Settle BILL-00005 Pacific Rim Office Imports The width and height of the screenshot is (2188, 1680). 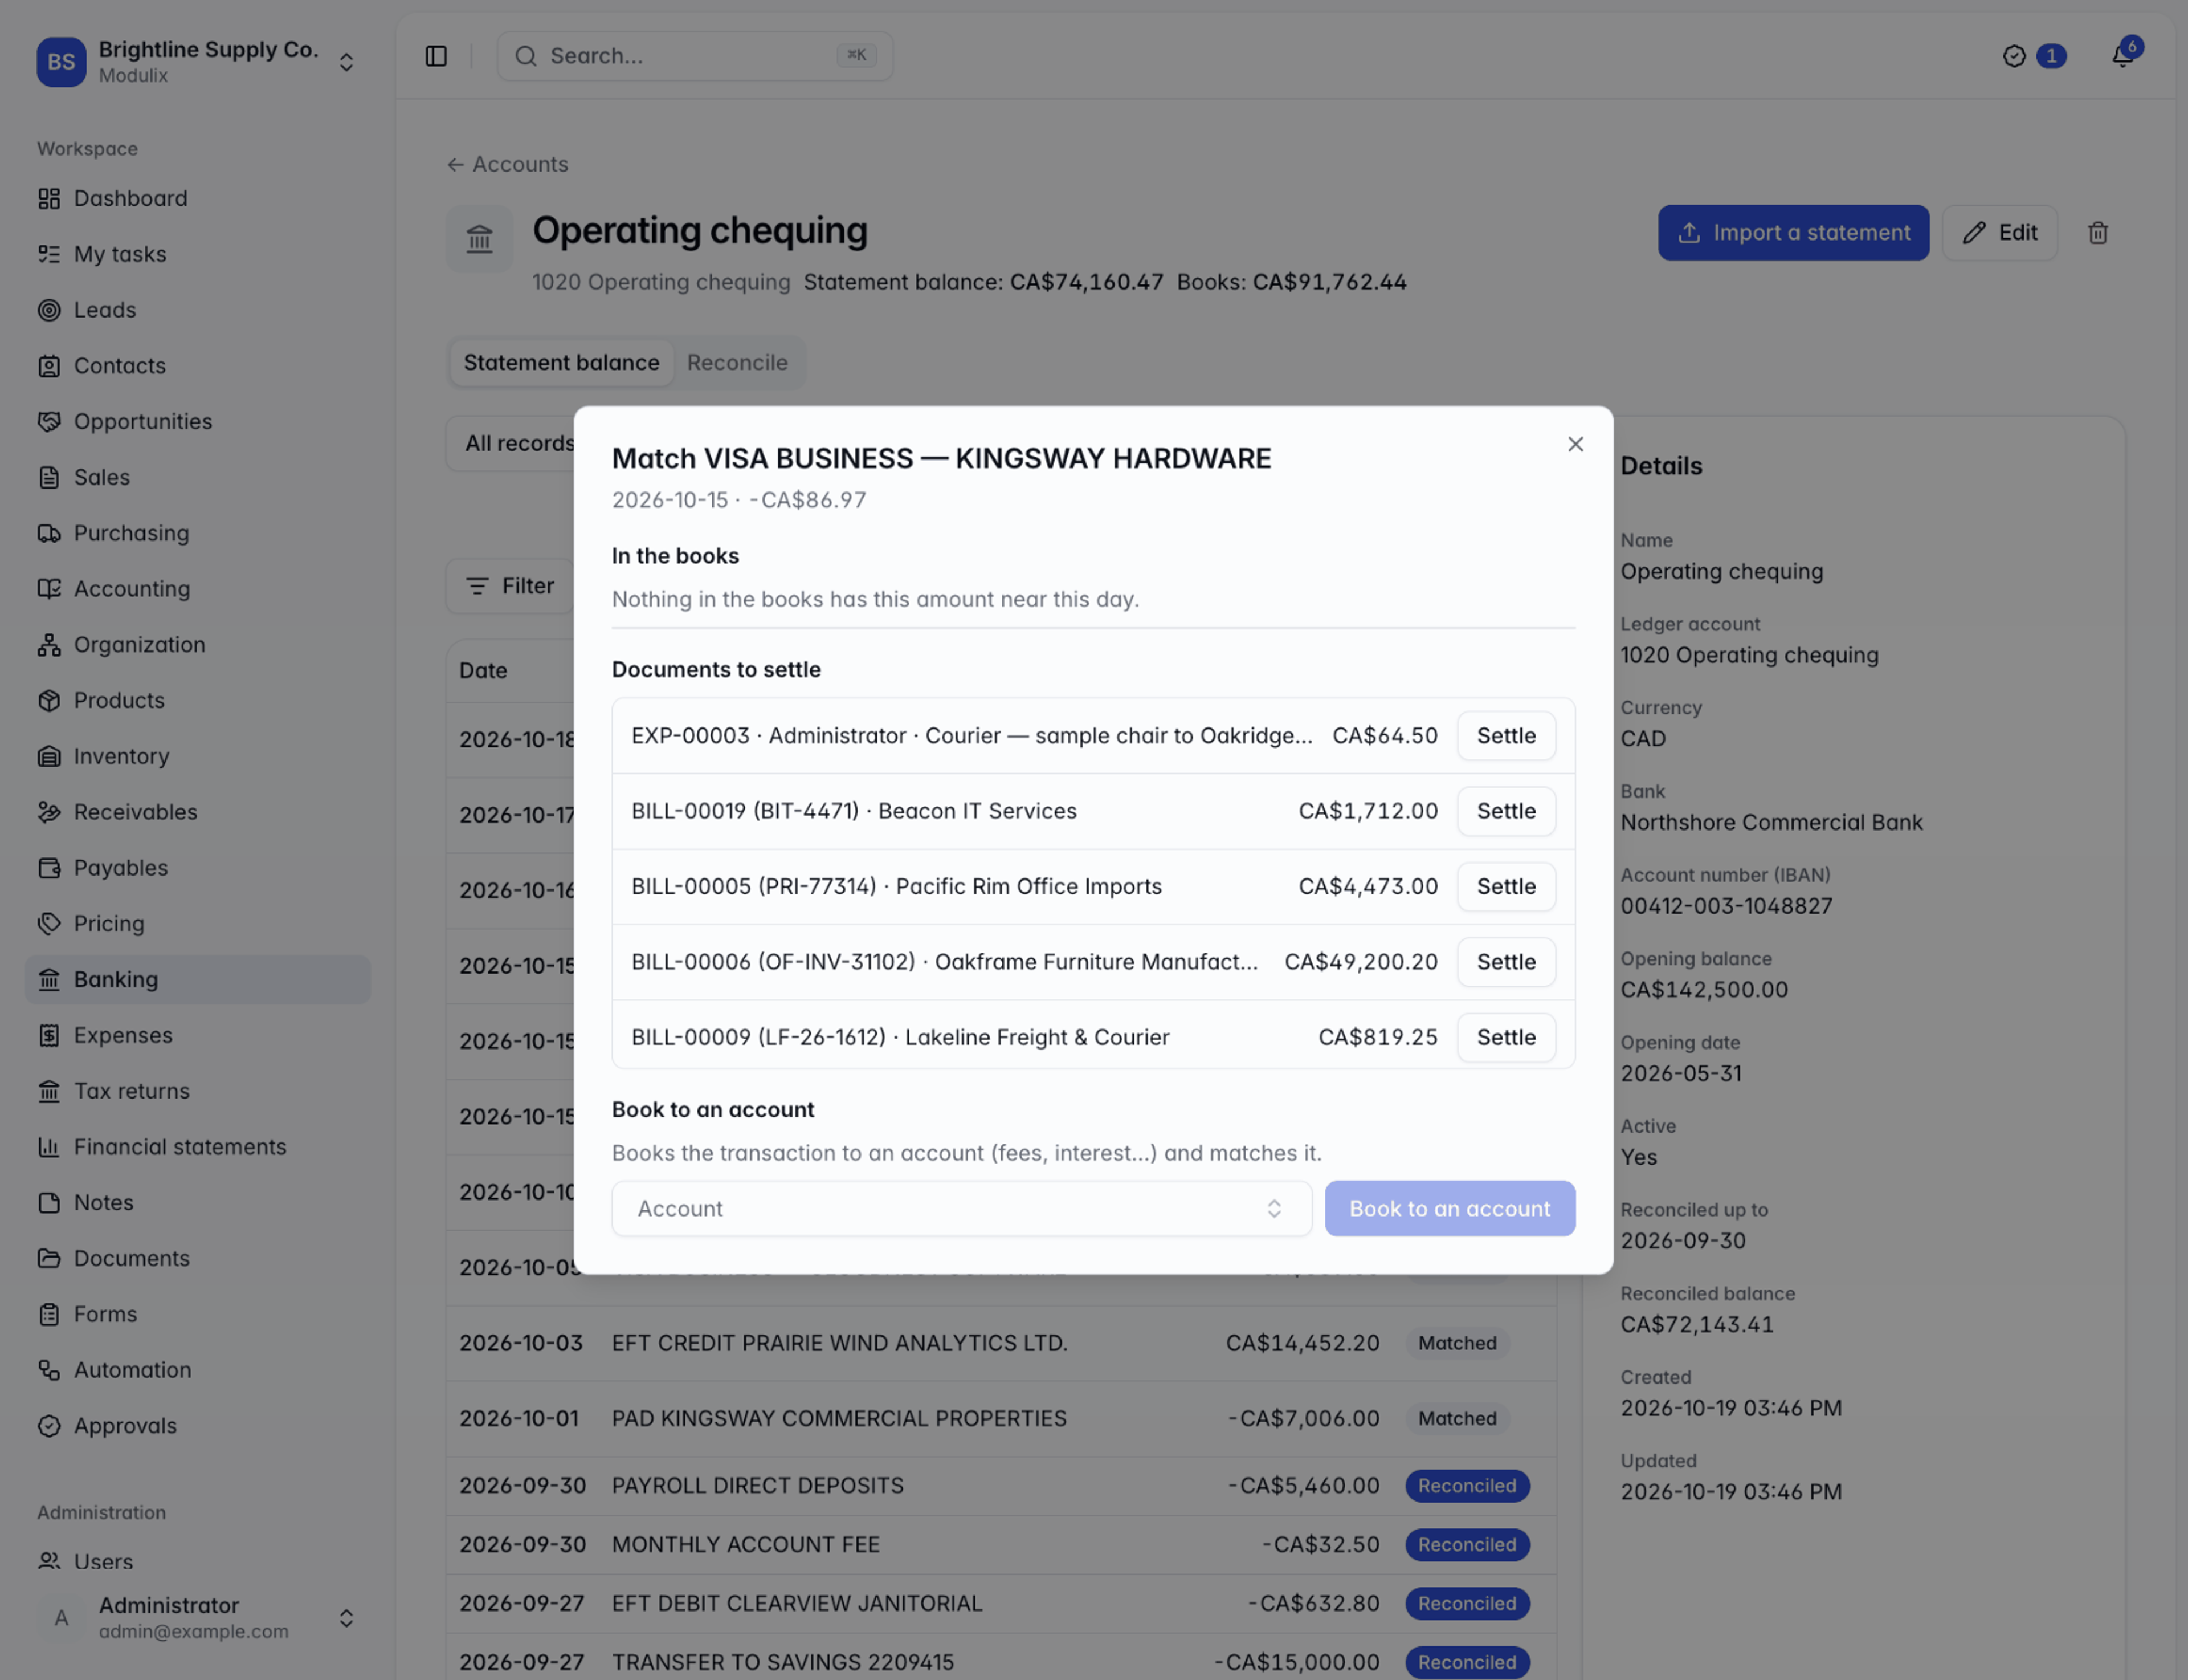[1505, 886]
